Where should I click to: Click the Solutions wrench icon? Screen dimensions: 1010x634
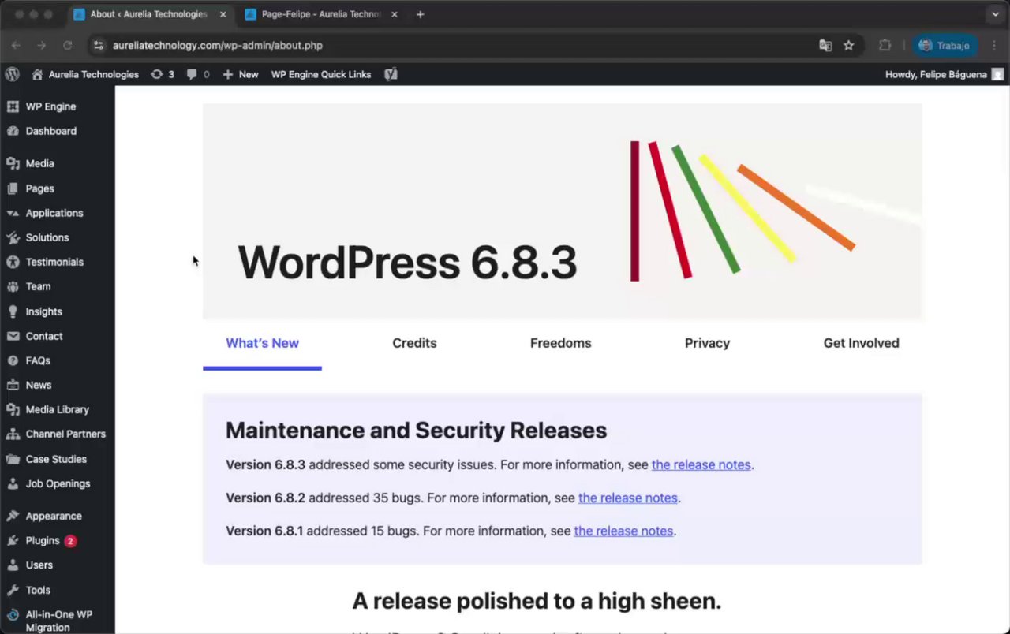[x=13, y=237]
